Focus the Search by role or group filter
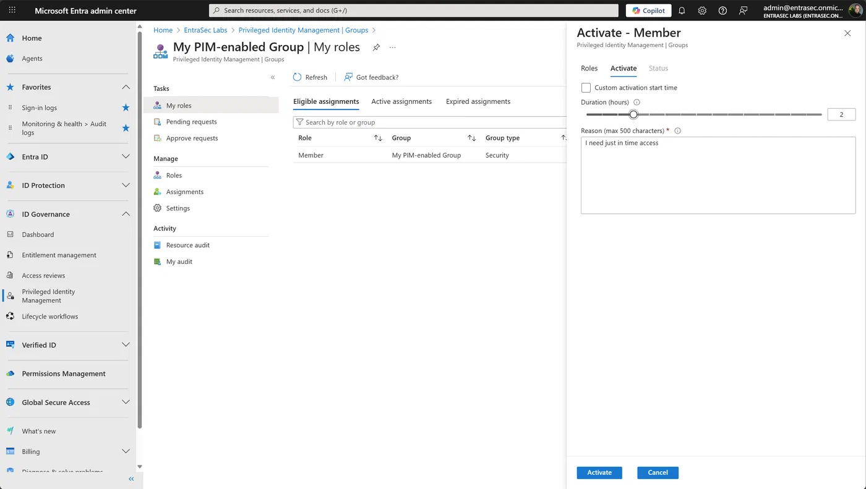 click(x=429, y=122)
